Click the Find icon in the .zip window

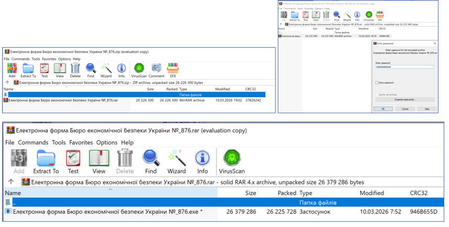[x=91, y=70]
